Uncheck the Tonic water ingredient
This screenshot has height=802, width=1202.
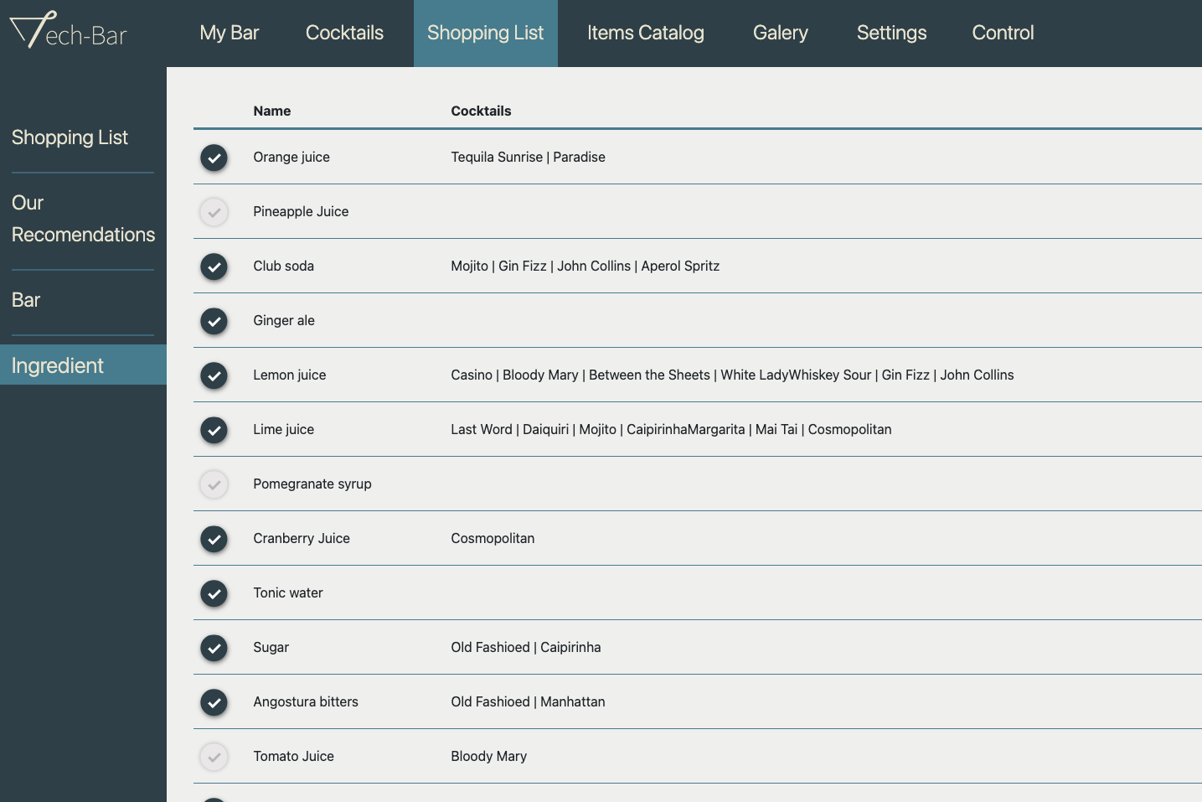[214, 593]
